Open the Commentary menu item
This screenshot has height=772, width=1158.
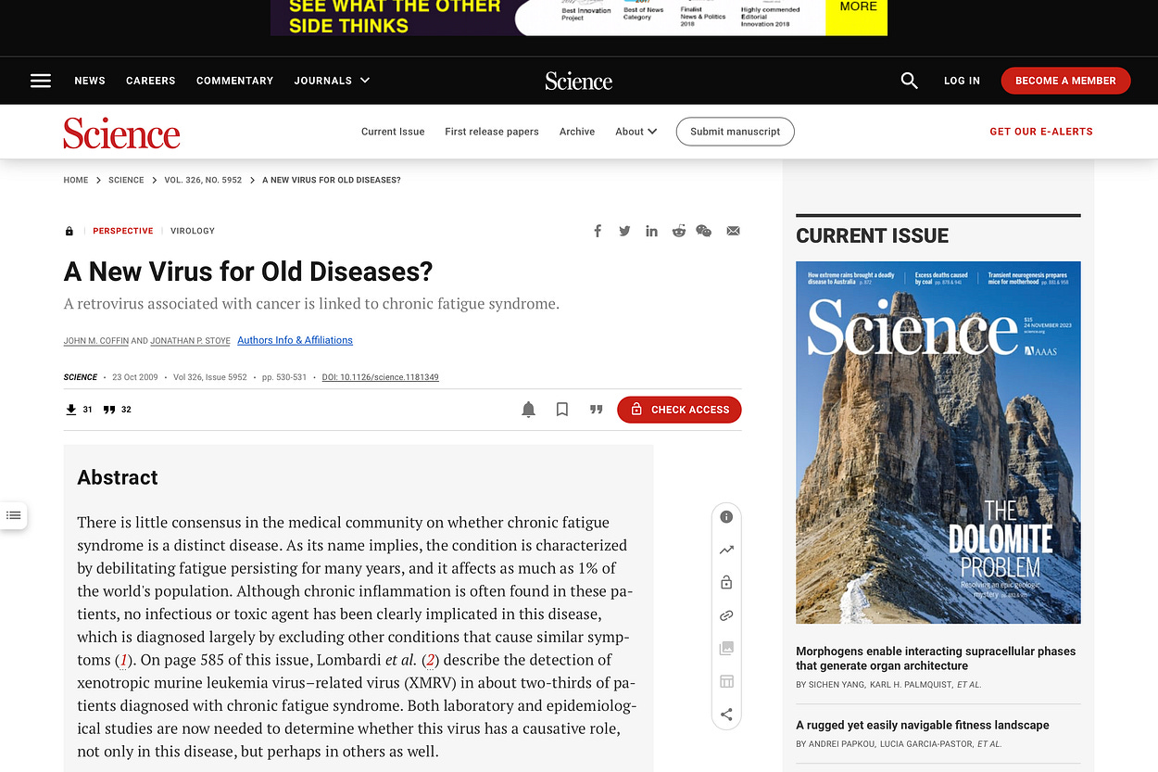(235, 81)
